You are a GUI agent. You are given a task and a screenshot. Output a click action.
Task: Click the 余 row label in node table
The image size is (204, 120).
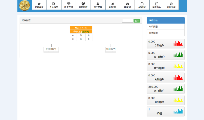[x=81, y=39]
